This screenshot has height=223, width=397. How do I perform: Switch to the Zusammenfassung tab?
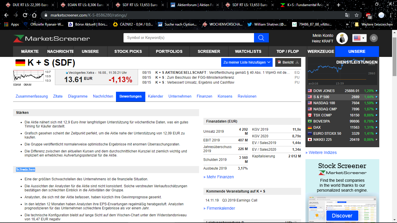click(x=32, y=96)
